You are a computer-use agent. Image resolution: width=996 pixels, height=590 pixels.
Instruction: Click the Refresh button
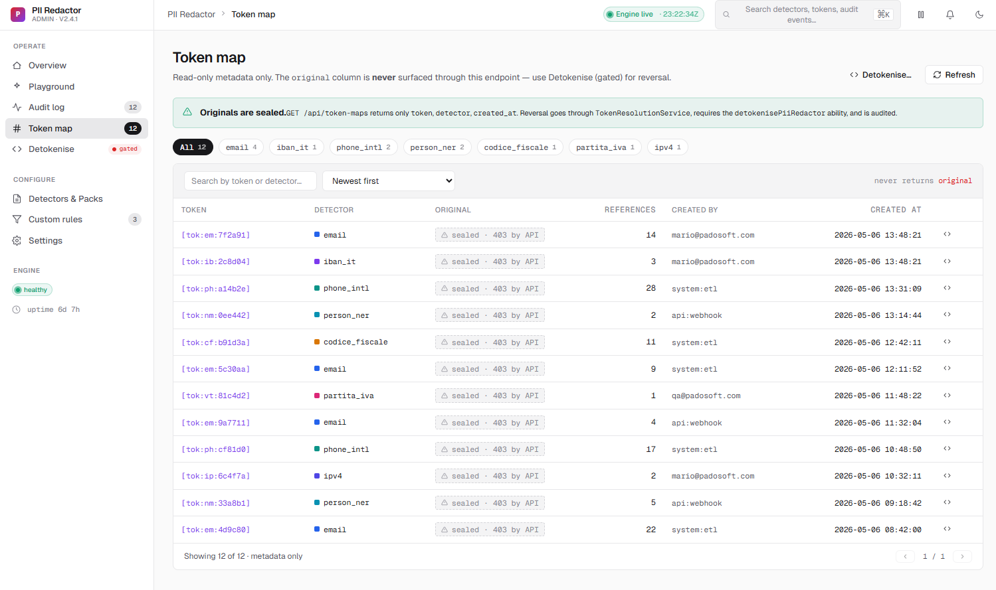953,75
